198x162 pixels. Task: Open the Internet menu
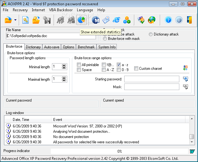(38, 10)
